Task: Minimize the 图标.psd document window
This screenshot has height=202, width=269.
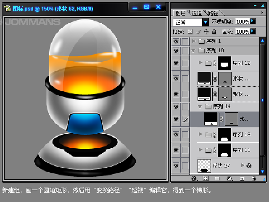Action: click(x=135, y=8)
